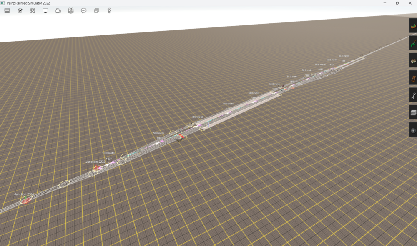Viewport: 417px width, 246px height.
Task: Open the Layers tab icon
Action: (x=413, y=112)
